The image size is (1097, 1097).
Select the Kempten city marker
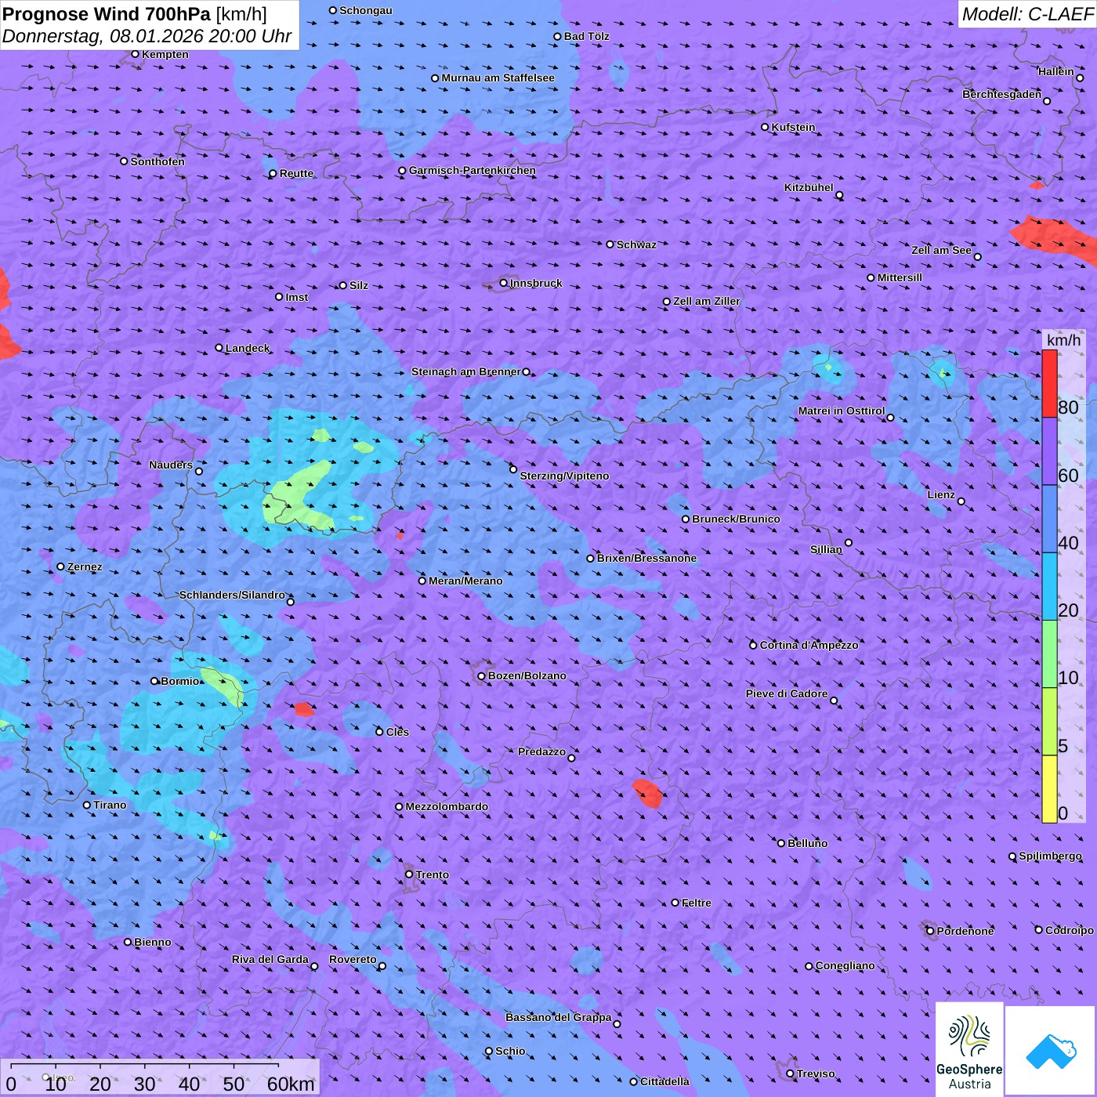(136, 54)
